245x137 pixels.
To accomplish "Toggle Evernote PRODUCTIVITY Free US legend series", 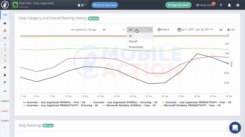I will click(196, 102).
